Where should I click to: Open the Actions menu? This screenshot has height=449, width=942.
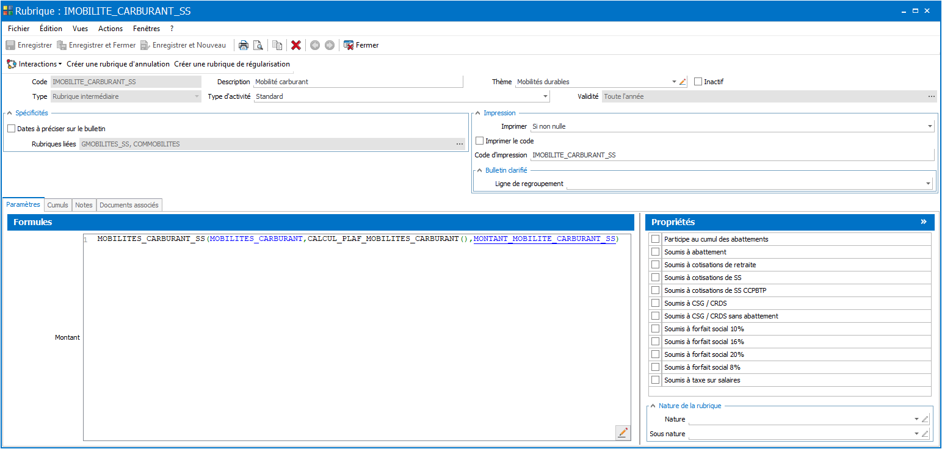pos(111,29)
